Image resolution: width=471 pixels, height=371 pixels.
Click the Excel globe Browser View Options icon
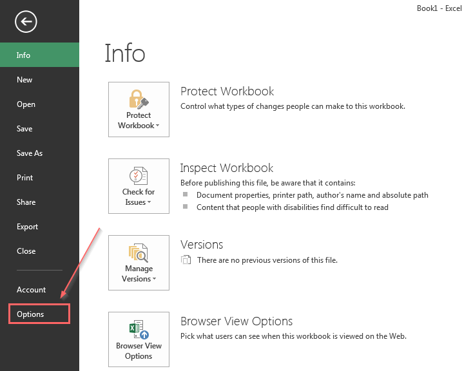[x=139, y=329]
